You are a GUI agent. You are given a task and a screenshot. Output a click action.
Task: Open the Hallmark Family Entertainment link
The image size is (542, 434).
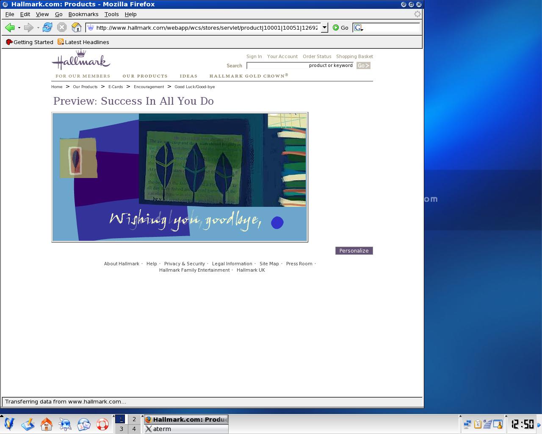tap(194, 270)
